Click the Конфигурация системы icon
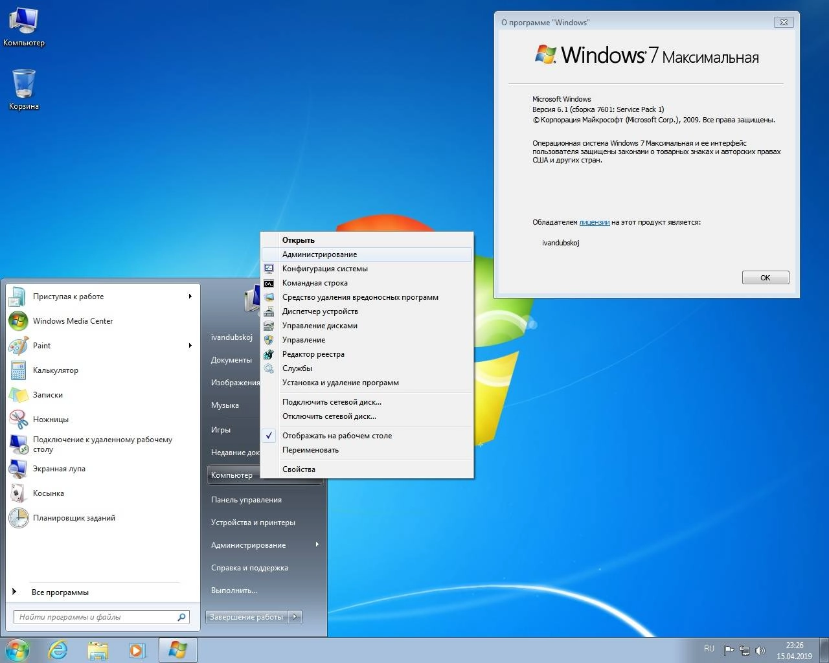Image resolution: width=829 pixels, height=663 pixels. pyautogui.click(x=269, y=269)
